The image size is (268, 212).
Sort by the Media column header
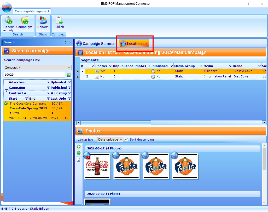click(208, 66)
